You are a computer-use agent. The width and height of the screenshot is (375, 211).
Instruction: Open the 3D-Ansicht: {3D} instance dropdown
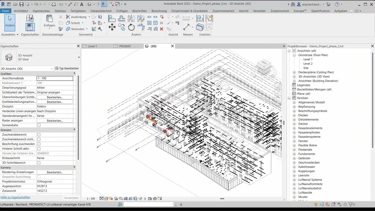[x=27, y=69]
